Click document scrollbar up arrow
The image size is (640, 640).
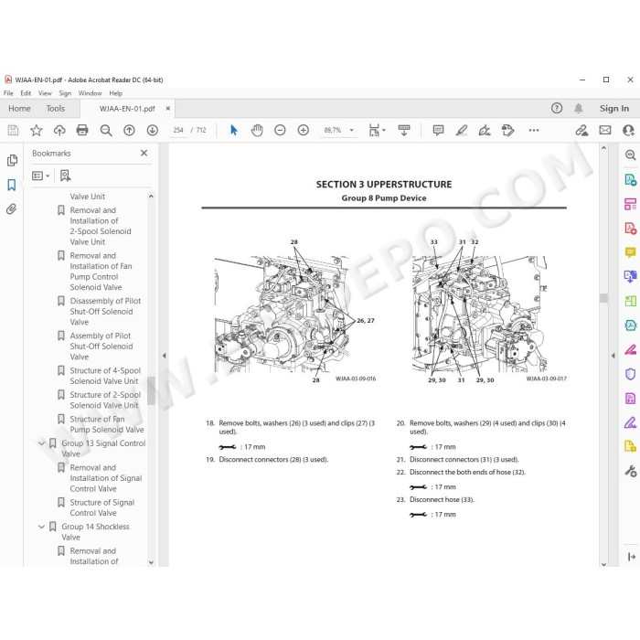[603, 148]
